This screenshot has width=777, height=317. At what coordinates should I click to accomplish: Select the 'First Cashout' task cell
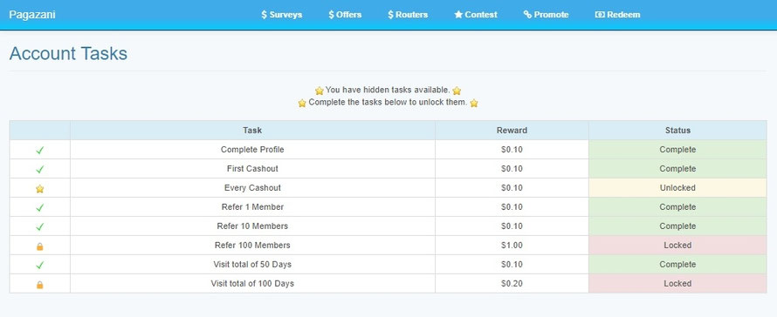[252, 169]
